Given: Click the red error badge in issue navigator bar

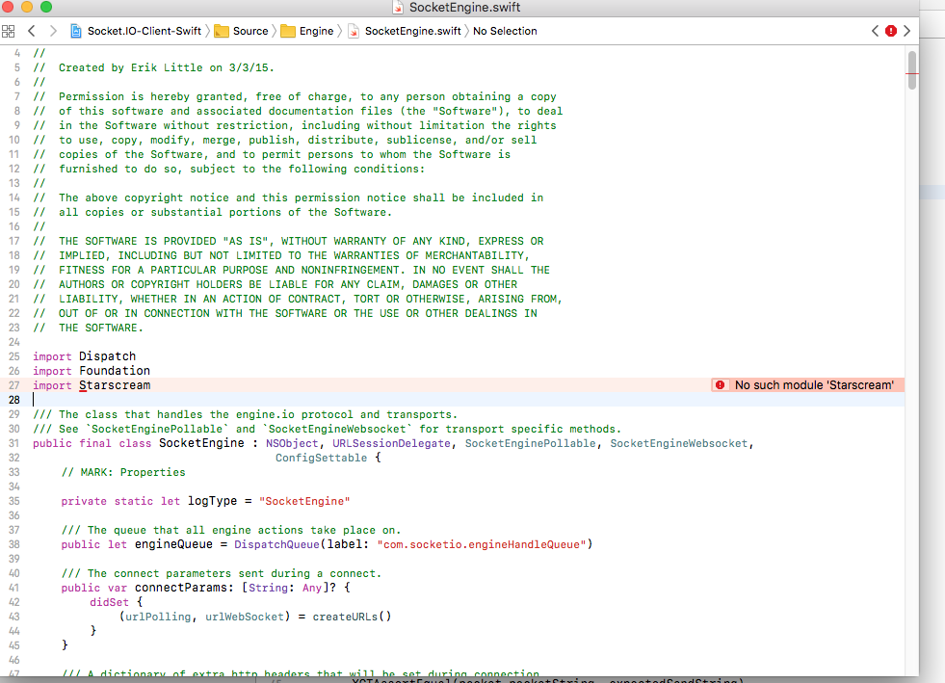Looking at the screenshot, I should (x=889, y=31).
